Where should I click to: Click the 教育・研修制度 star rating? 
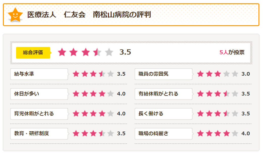tap(93, 133)
